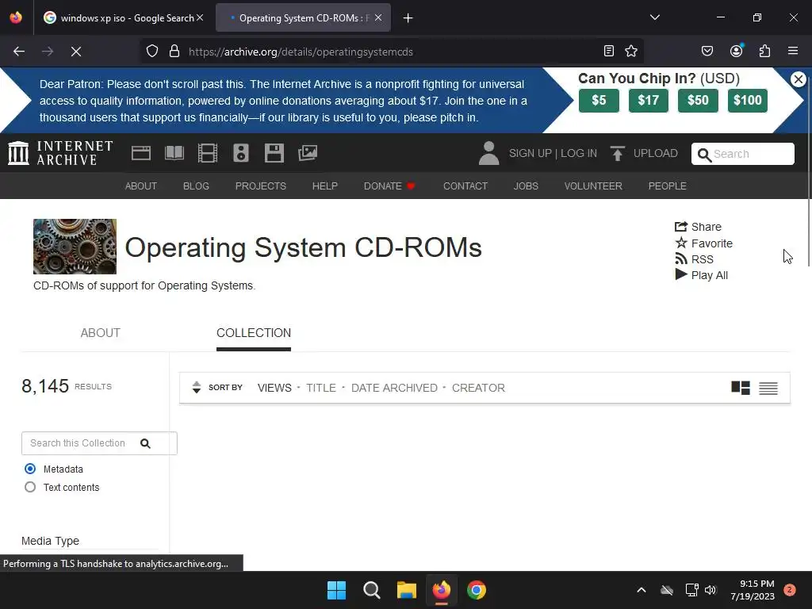Open the VOLUNTEER link
812x609 pixels.
[x=593, y=186]
